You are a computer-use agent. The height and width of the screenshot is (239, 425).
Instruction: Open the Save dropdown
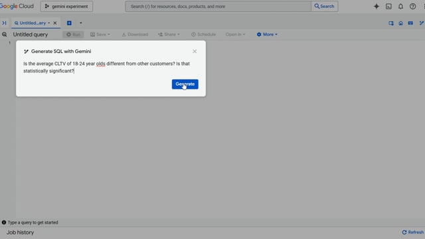pos(100,35)
